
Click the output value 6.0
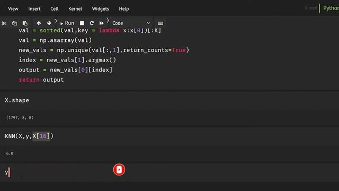10,153
